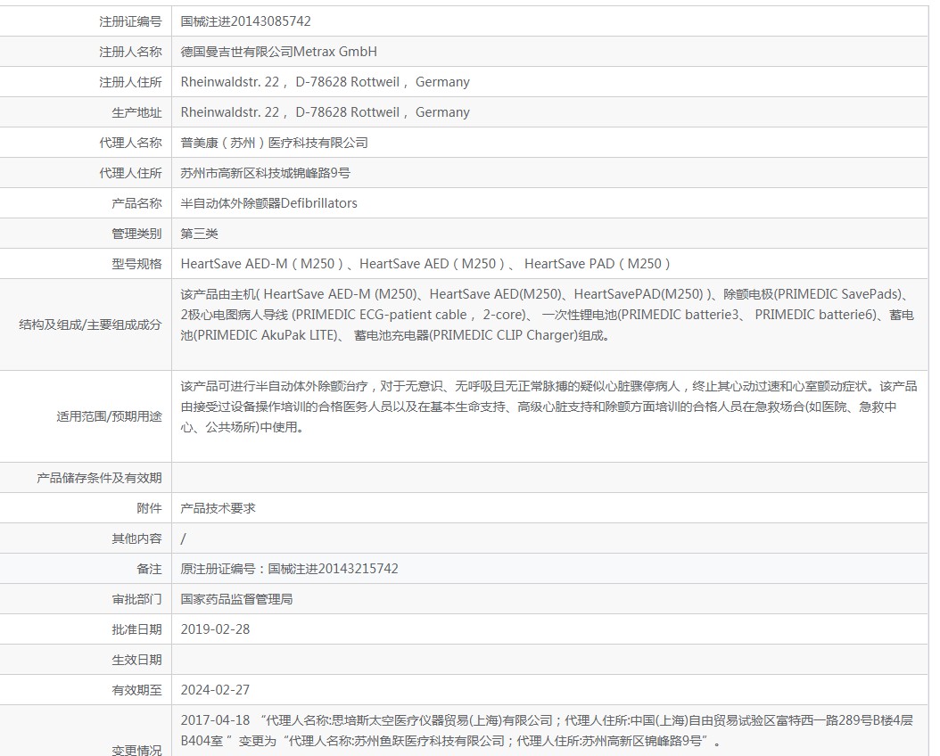Click the address value beside 注册人住所
Screen dimensions: 940x756
(325, 82)
